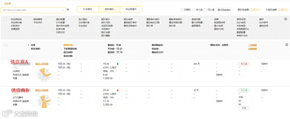Click the 初次报价 column header
The width and height of the screenshot is (290, 119).
point(83,19)
